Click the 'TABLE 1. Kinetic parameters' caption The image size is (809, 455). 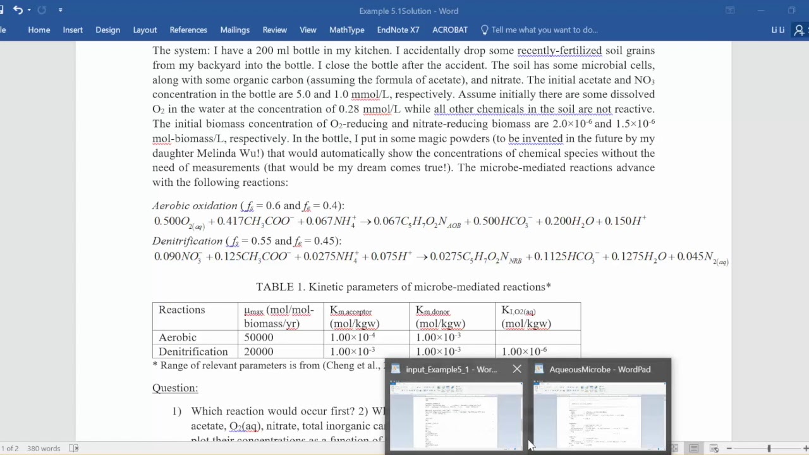click(403, 287)
